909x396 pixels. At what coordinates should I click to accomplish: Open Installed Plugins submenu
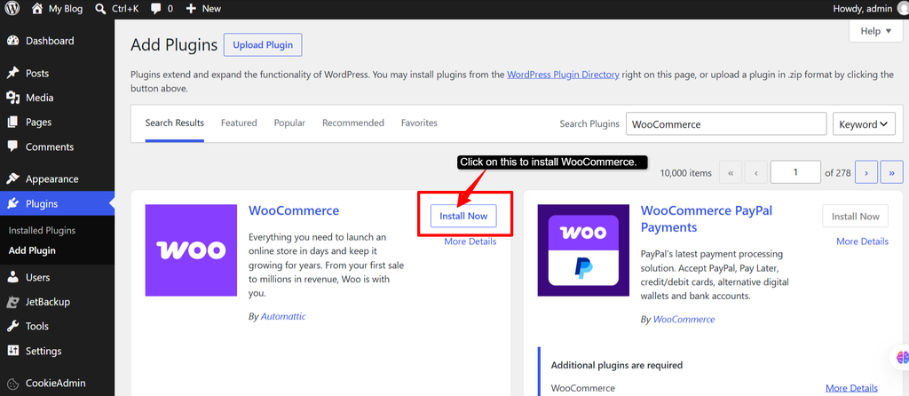coord(42,230)
